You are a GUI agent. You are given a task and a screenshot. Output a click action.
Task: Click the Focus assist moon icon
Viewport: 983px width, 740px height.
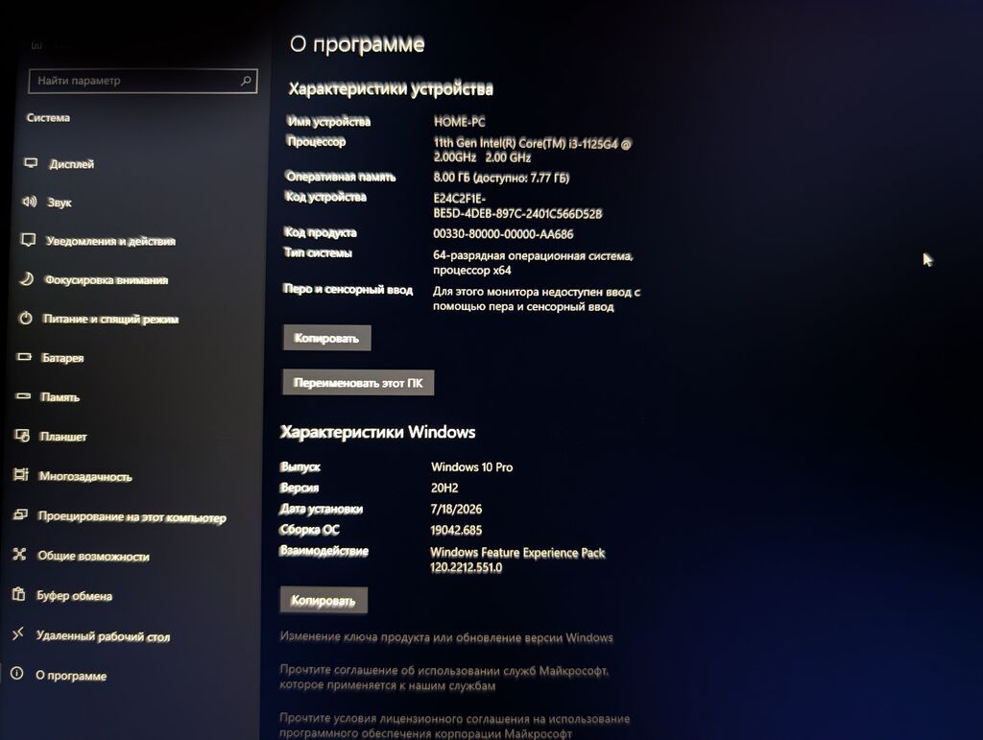pos(26,279)
